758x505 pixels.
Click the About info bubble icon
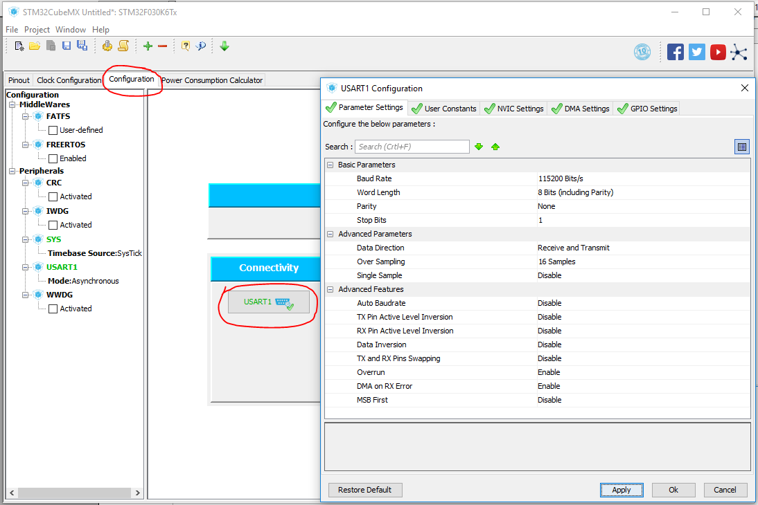(x=201, y=46)
